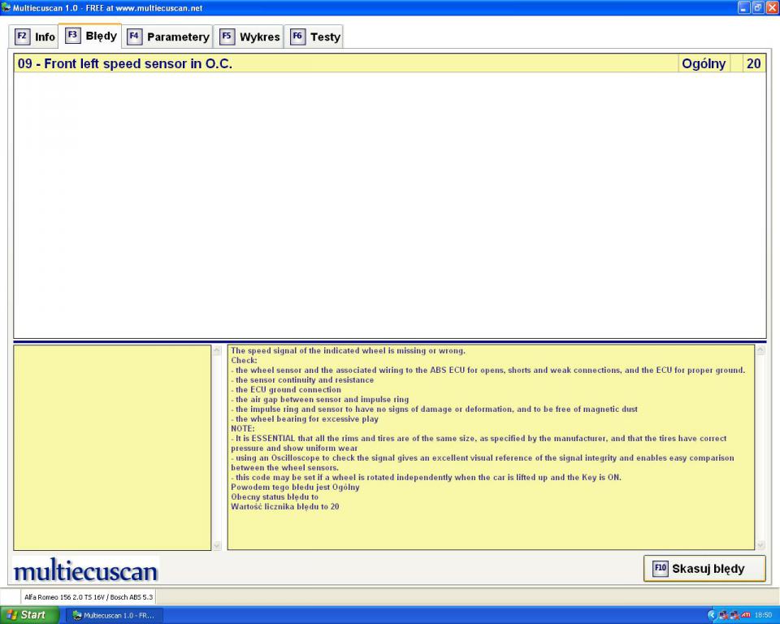Click 'the wheel bearing for excessive play' line
The width and height of the screenshot is (780, 624).
coord(305,419)
